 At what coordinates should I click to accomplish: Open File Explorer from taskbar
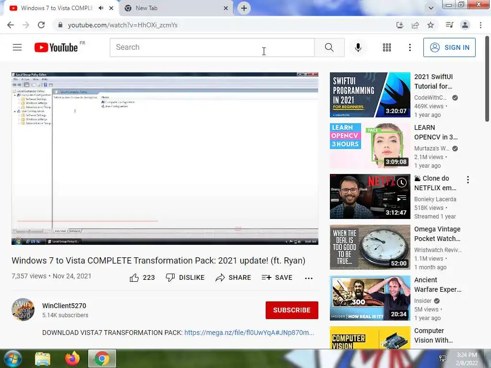click(43, 358)
